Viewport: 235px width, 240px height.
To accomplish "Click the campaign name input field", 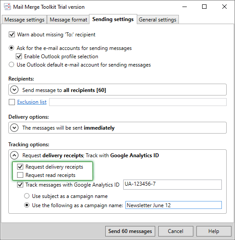I will click(x=174, y=205).
